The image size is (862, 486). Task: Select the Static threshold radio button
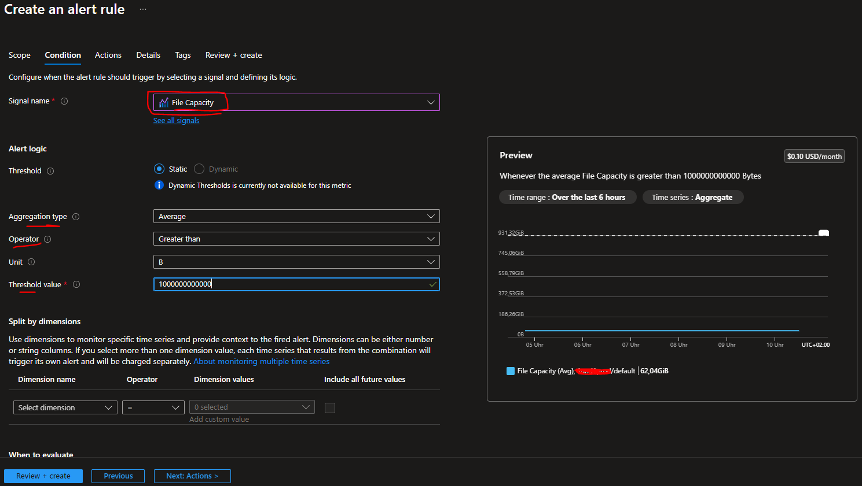159,169
